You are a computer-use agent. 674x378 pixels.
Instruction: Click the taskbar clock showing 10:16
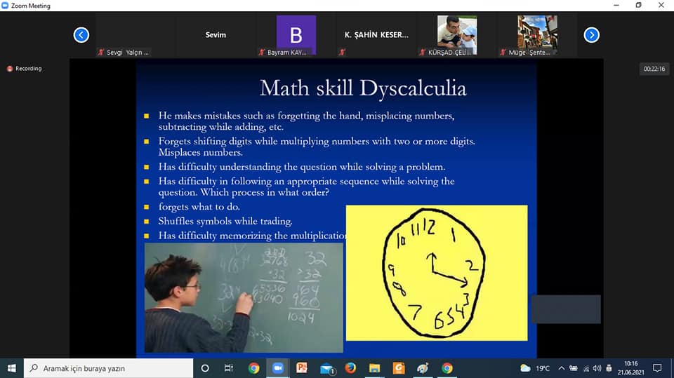(628, 368)
